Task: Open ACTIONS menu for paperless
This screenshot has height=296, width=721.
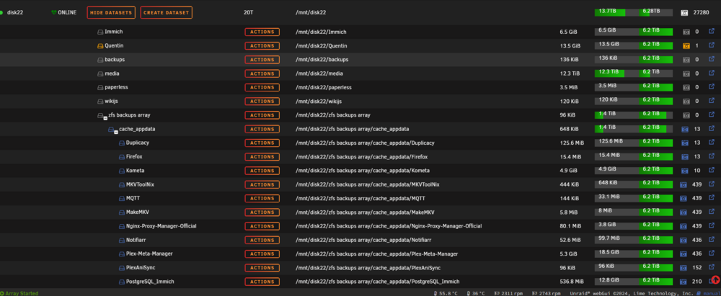Action: pos(262,87)
